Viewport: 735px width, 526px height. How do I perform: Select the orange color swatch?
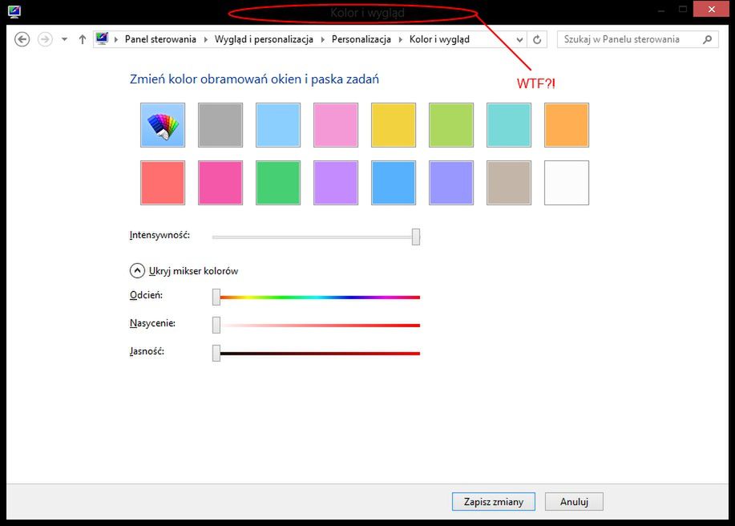pos(566,125)
